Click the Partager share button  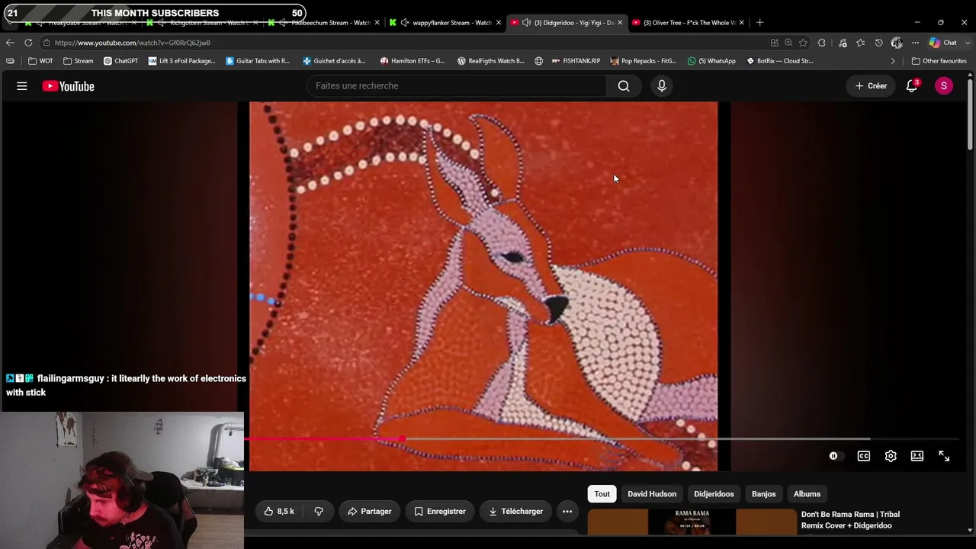tap(370, 512)
